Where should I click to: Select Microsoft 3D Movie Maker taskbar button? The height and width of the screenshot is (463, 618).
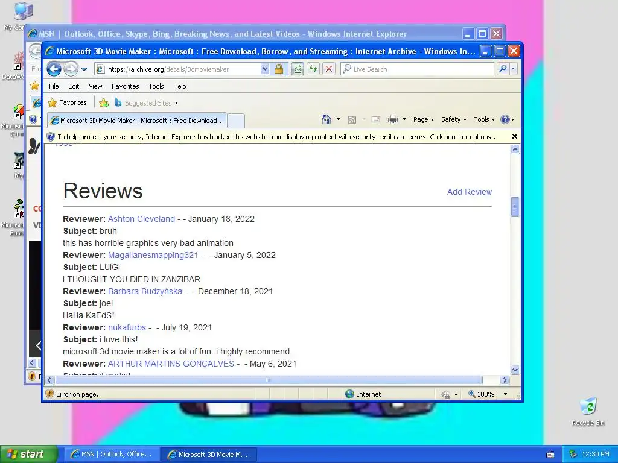209,455
